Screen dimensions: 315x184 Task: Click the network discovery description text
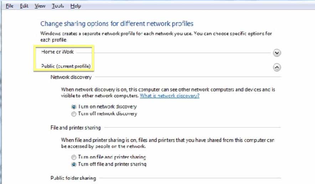click(x=168, y=93)
